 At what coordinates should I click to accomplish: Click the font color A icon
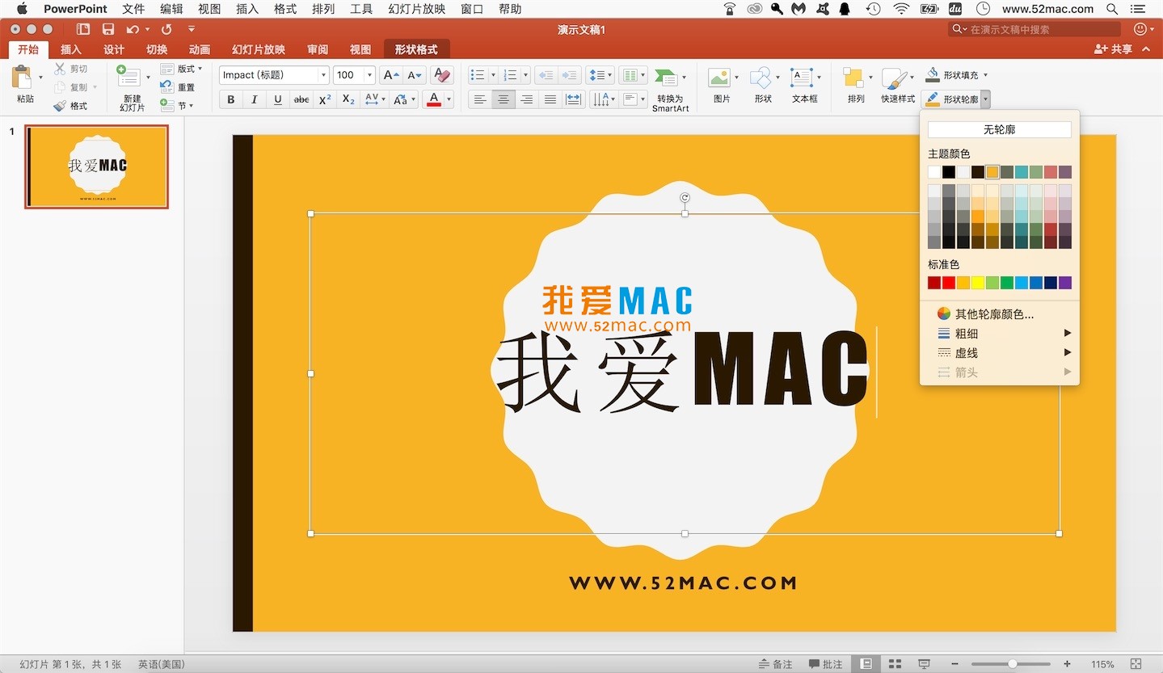point(434,99)
